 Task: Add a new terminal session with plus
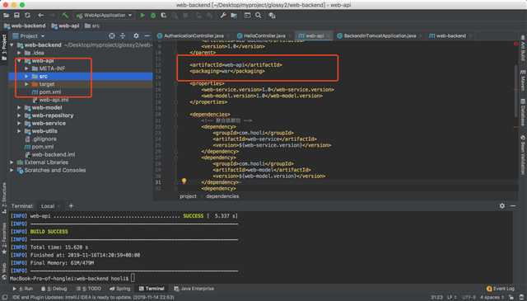[71, 206]
